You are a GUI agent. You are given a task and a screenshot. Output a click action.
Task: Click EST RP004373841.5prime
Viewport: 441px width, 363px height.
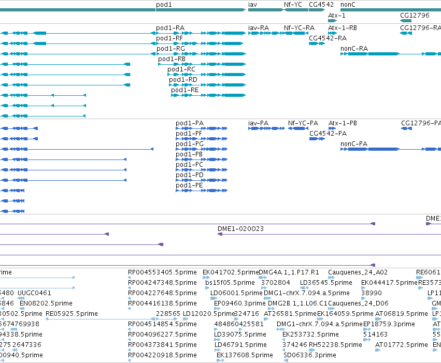[162, 345]
